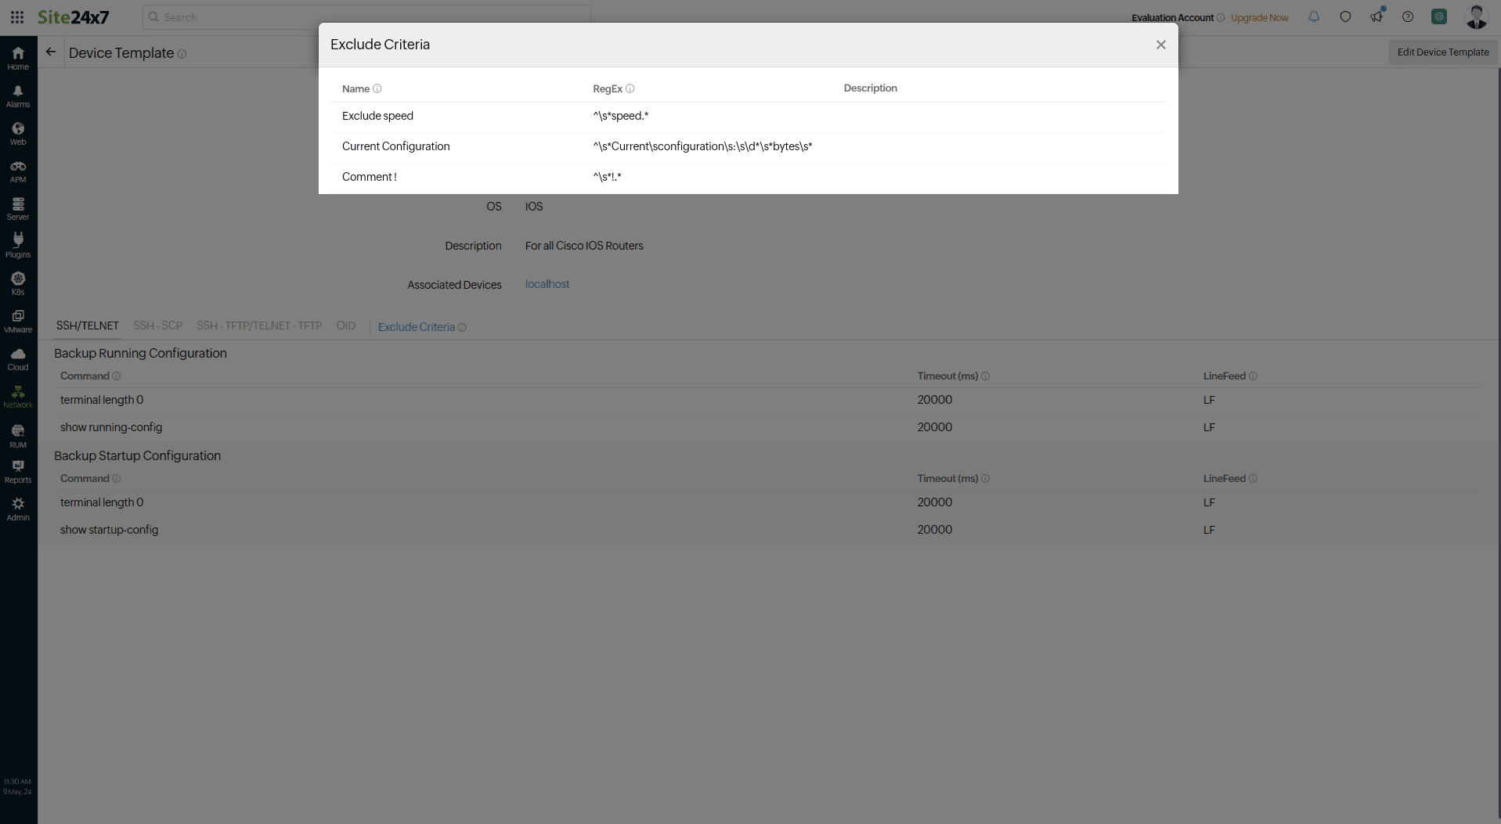
Task: Switch to the SSH - SCP tab
Action: point(157,326)
